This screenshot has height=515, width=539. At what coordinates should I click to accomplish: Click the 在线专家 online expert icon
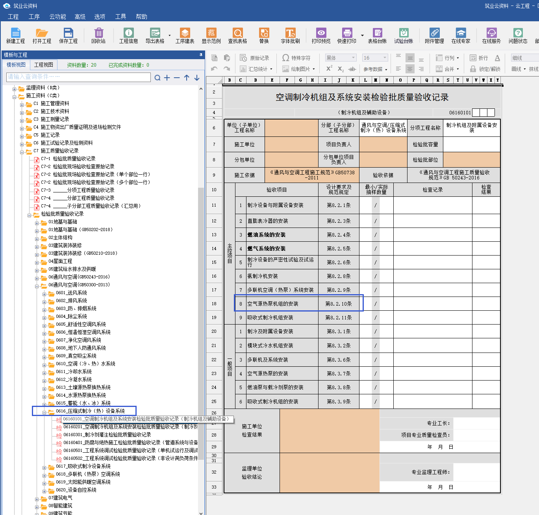(461, 35)
